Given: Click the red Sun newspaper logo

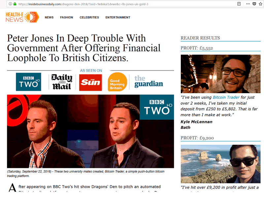Looking at the screenshot, I should coord(90,83).
